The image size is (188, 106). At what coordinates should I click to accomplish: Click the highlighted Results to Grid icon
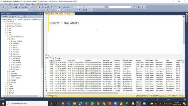tap(58, 10)
